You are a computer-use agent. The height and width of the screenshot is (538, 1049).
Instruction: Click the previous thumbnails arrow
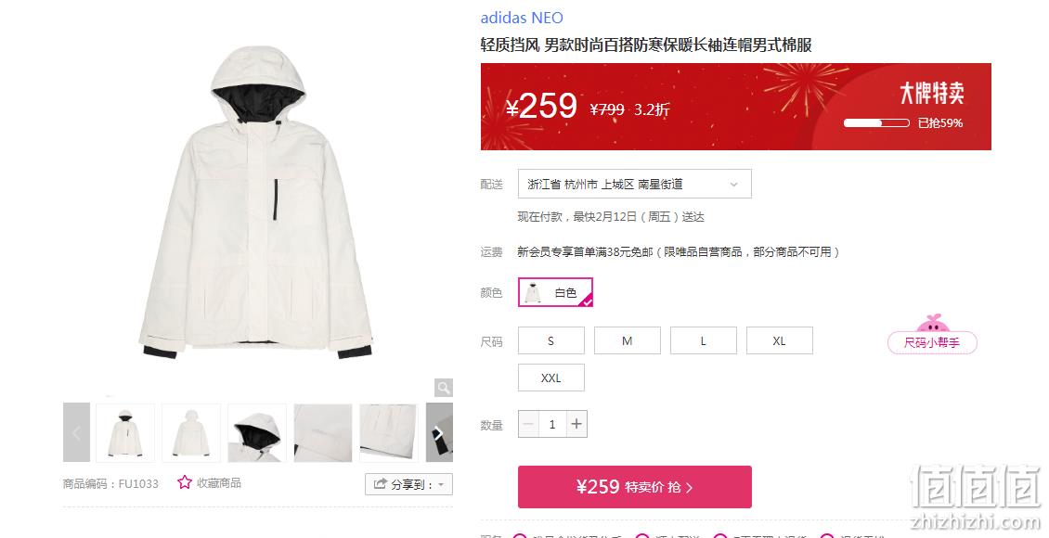[76, 432]
